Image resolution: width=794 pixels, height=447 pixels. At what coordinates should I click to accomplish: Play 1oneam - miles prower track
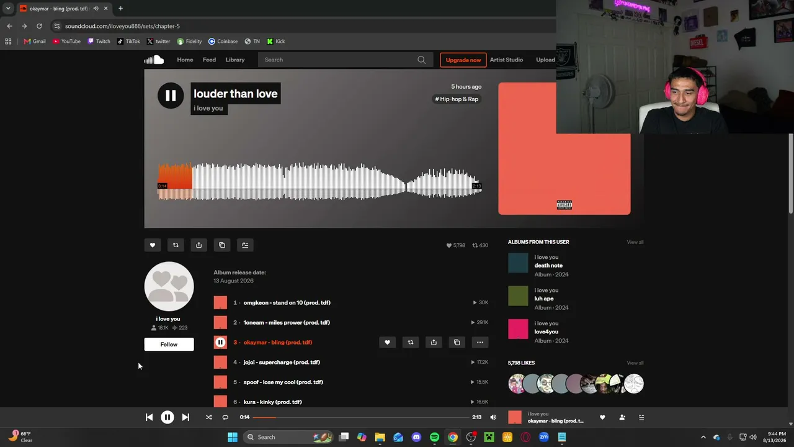click(x=287, y=322)
